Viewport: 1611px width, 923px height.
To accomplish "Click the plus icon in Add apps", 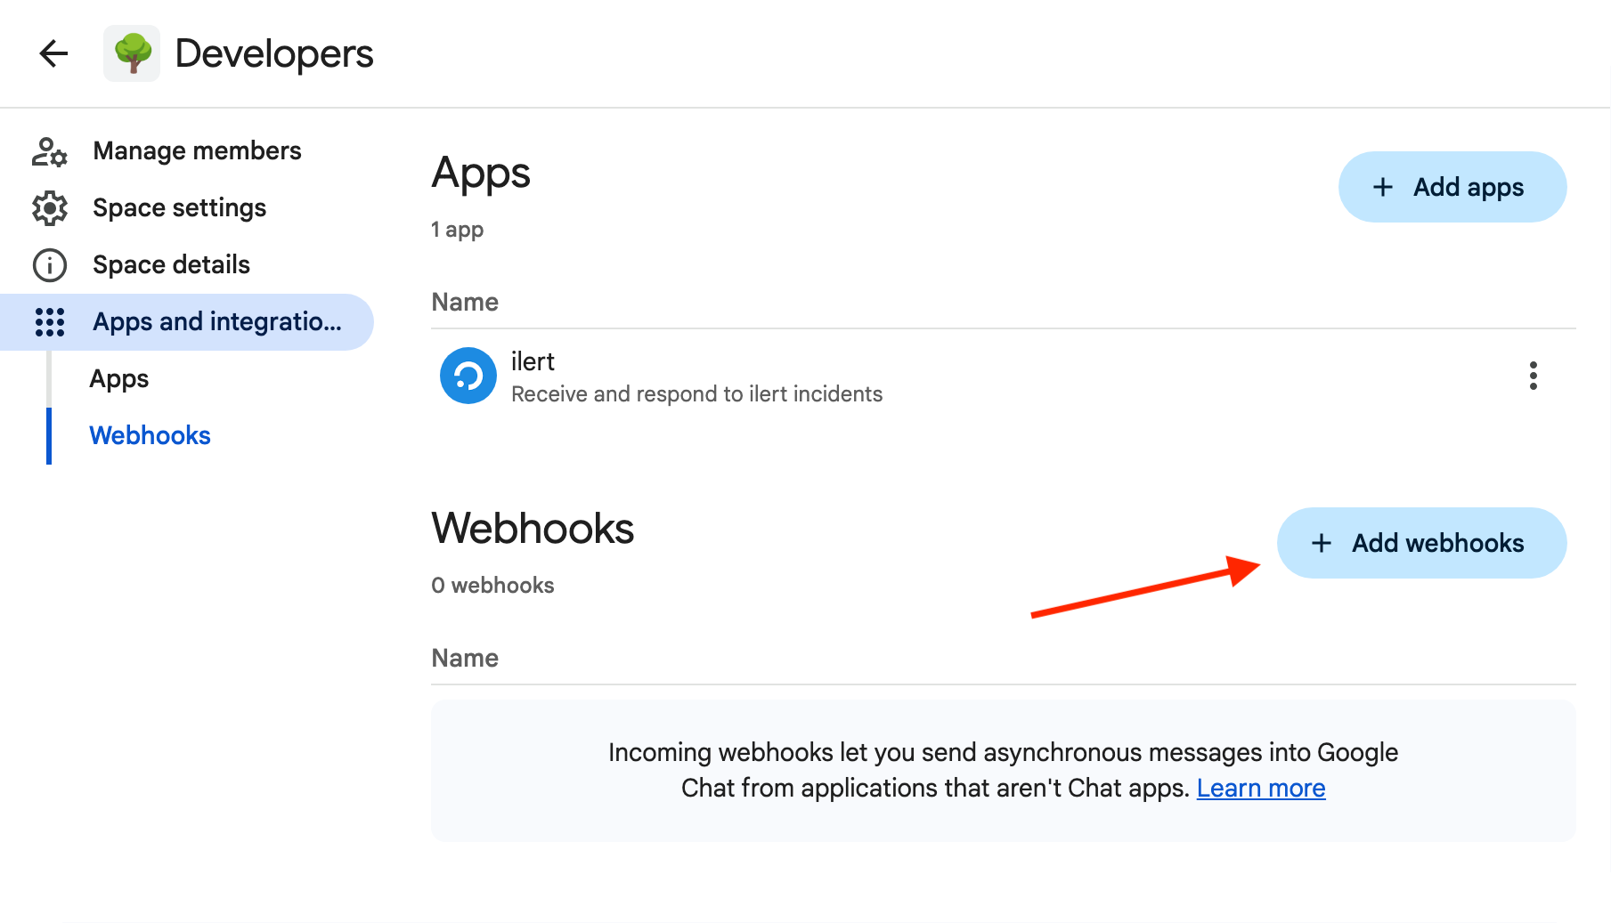I will point(1382,187).
